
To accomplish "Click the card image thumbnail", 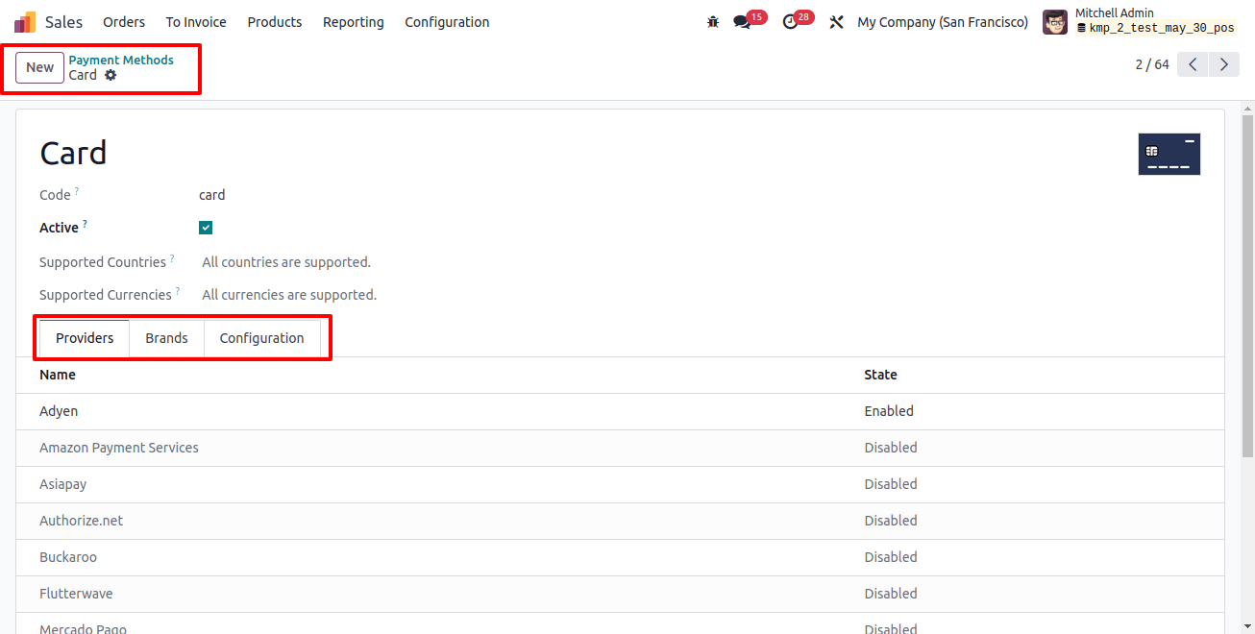I will click(1169, 154).
